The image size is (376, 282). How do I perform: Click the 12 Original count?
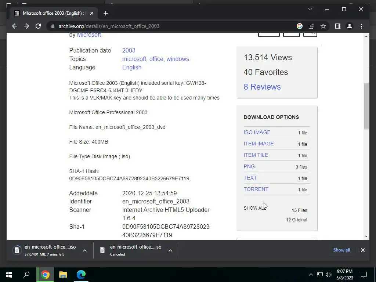[296, 220]
